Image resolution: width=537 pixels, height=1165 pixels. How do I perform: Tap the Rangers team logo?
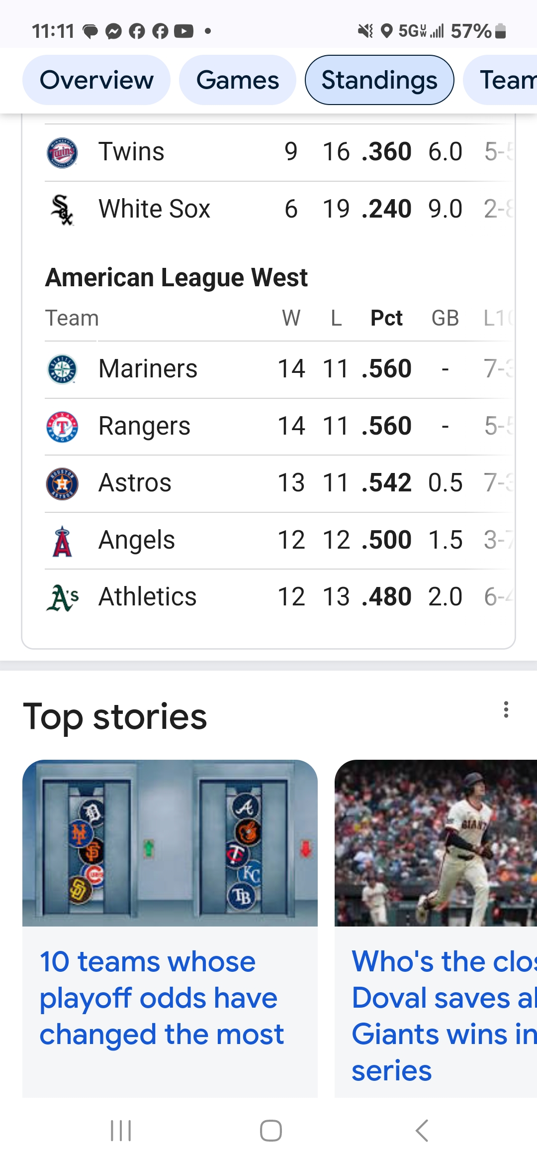tap(62, 427)
